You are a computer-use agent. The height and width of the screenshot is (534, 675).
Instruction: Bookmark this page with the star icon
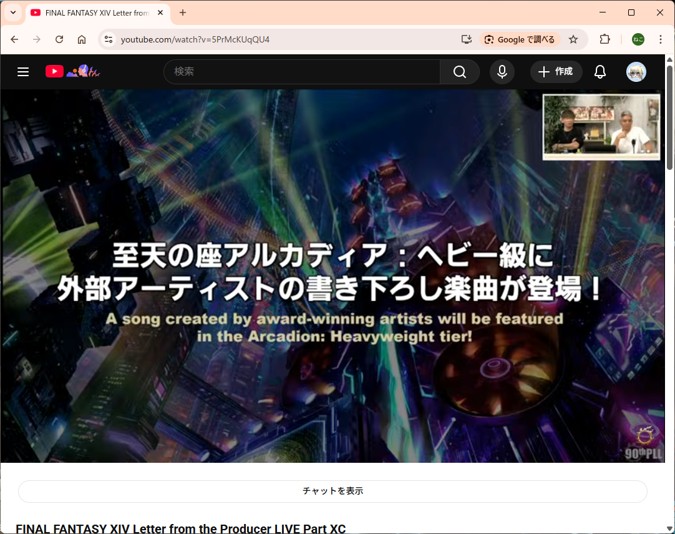click(x=573, y=39)
